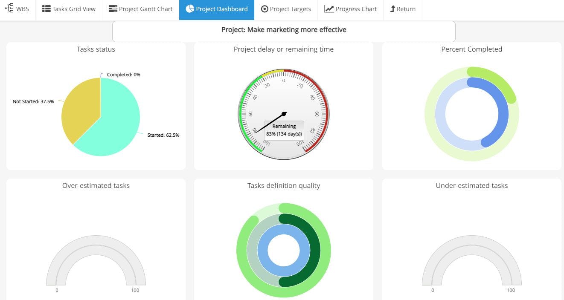Image resolution: width=564 pixels, height=300 pixels.
Task: Switch to the WBS tab
Action: tap(17, 9)
